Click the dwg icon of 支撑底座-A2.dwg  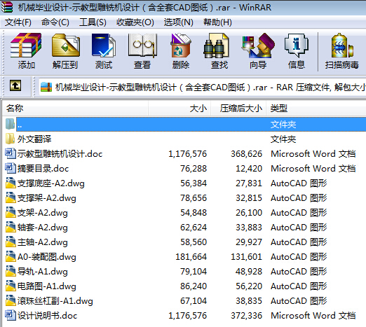(x=11, y=183)
